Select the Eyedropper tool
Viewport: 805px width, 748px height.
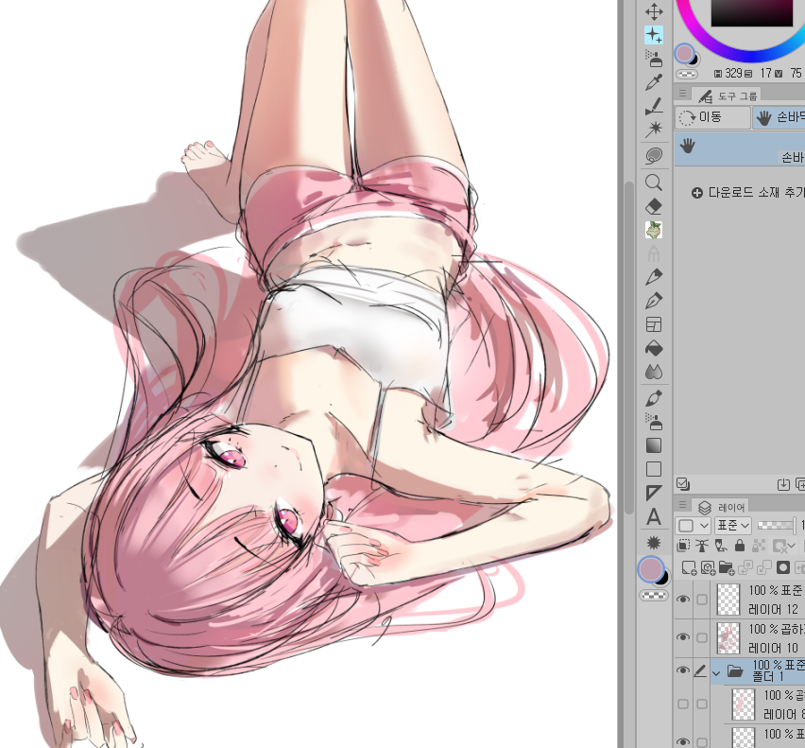pyautogui.click(x=654, y=82)
